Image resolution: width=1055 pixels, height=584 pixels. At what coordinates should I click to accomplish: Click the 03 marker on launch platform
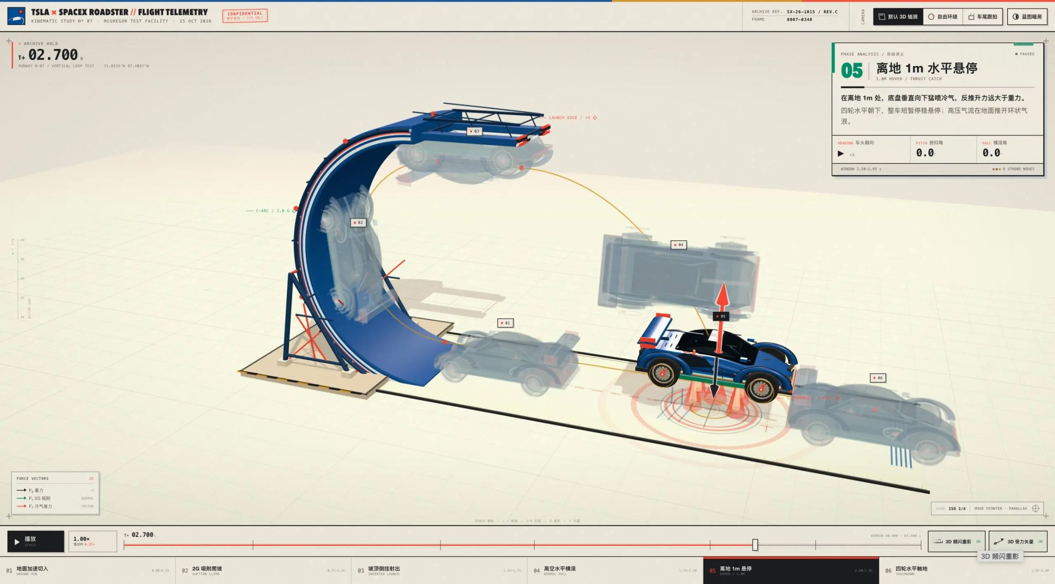(474, 131)
